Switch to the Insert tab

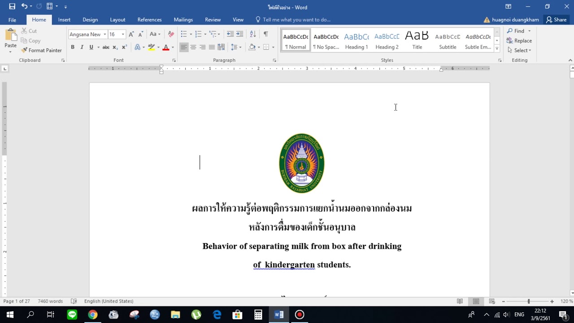pos(64,20)
